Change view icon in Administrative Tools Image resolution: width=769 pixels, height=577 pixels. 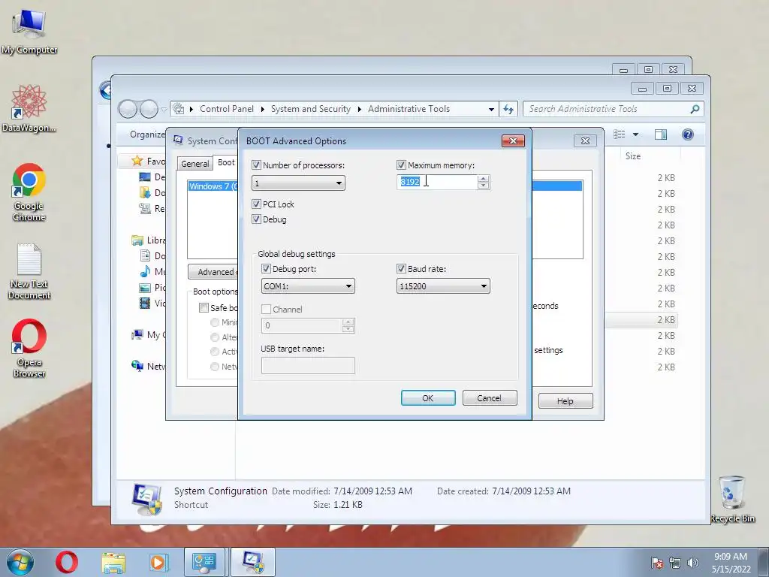(x=620, y=134)
